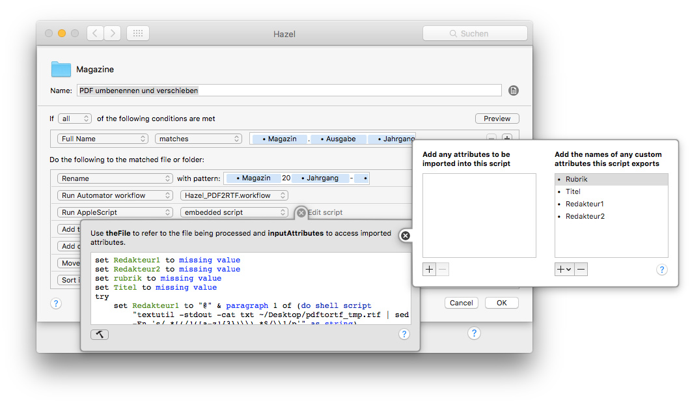The width and height of the screenshot is (690, 405).
Task: Open the rule notes document icon
Action: [514, 91]
